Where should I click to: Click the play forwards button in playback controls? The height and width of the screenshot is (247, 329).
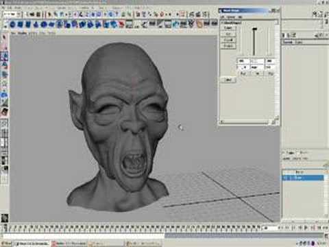coord(306,228)
